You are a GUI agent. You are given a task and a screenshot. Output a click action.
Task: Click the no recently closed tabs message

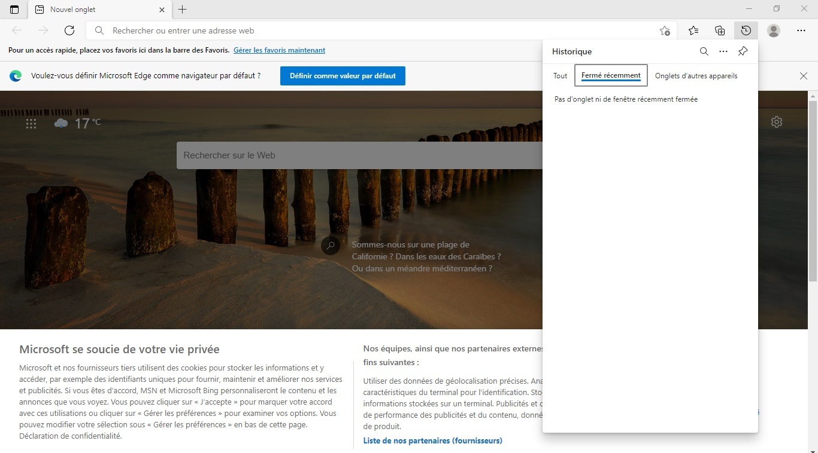(626, 99)
